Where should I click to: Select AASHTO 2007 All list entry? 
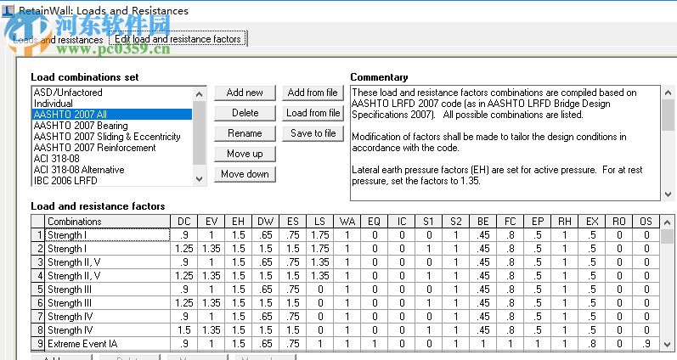pyautogui.click(x=112, y=115)
